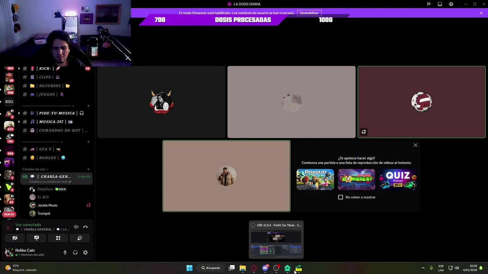Click the flag icon in title bar

tap(429, 4)
